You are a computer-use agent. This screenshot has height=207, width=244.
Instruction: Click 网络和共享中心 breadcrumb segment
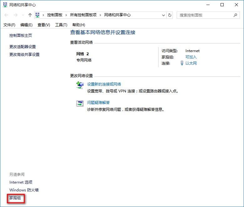tap(117, 15)
